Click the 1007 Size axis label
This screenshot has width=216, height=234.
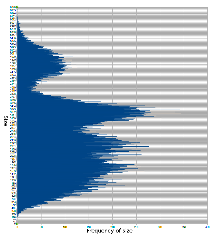click(12, 190)
